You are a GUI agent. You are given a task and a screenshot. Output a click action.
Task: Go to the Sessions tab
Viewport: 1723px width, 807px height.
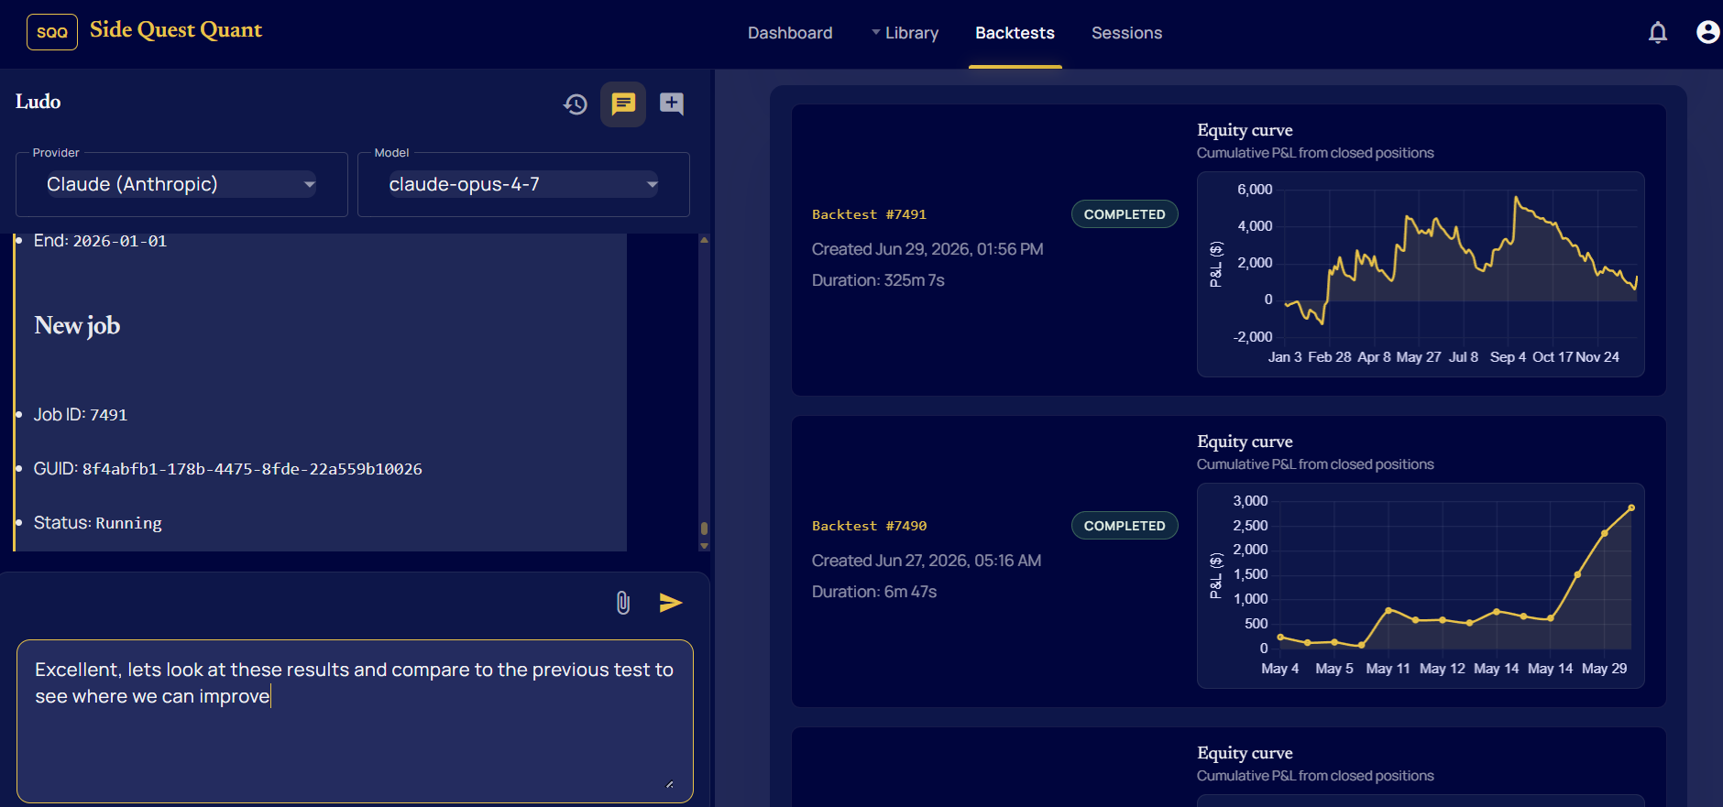(1126, 33)
